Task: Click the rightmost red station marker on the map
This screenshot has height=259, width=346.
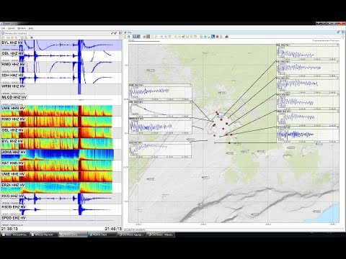Action: tap(231, 135)
